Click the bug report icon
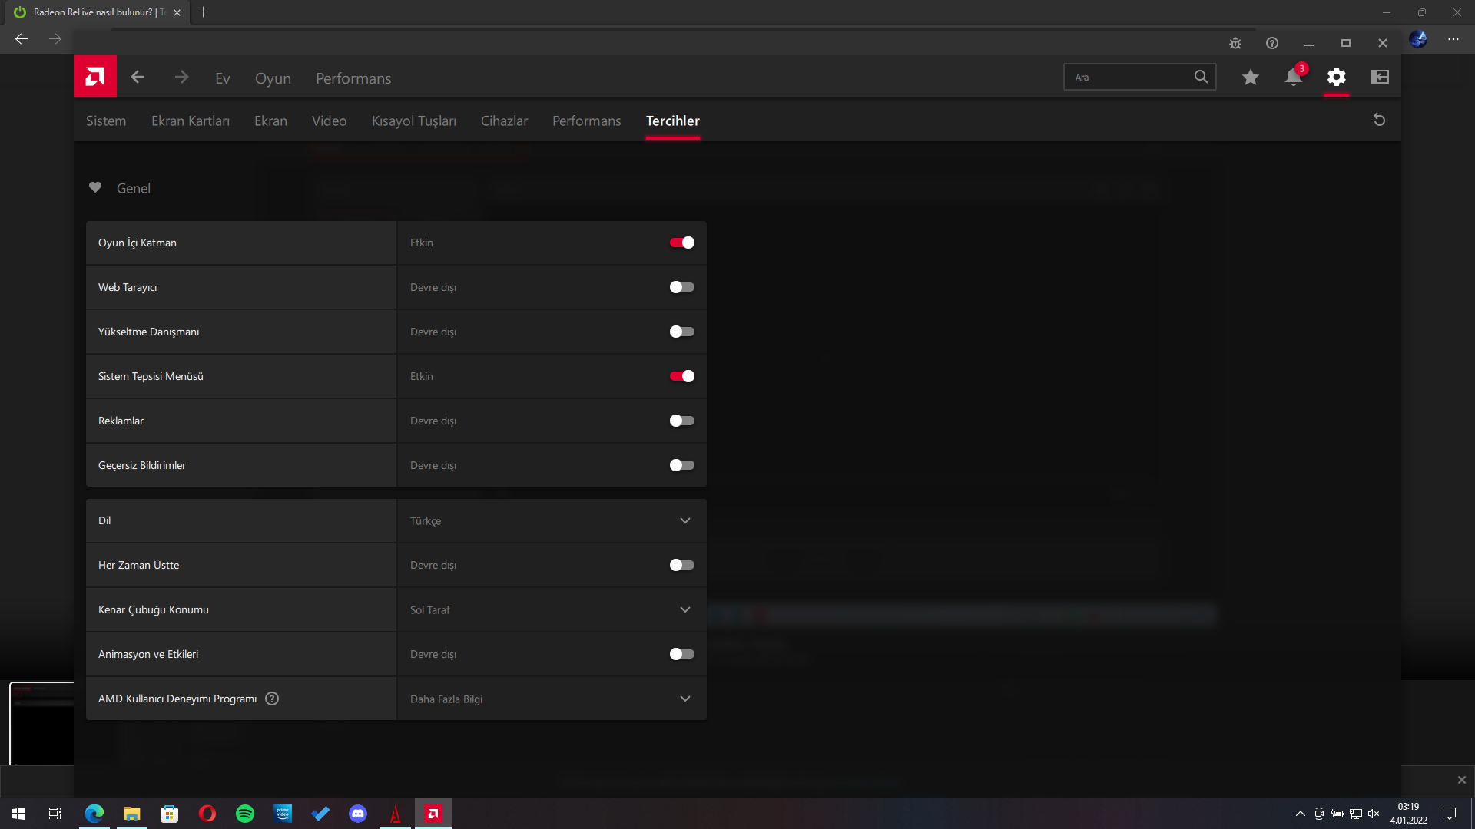 (x=1235, y=43)
